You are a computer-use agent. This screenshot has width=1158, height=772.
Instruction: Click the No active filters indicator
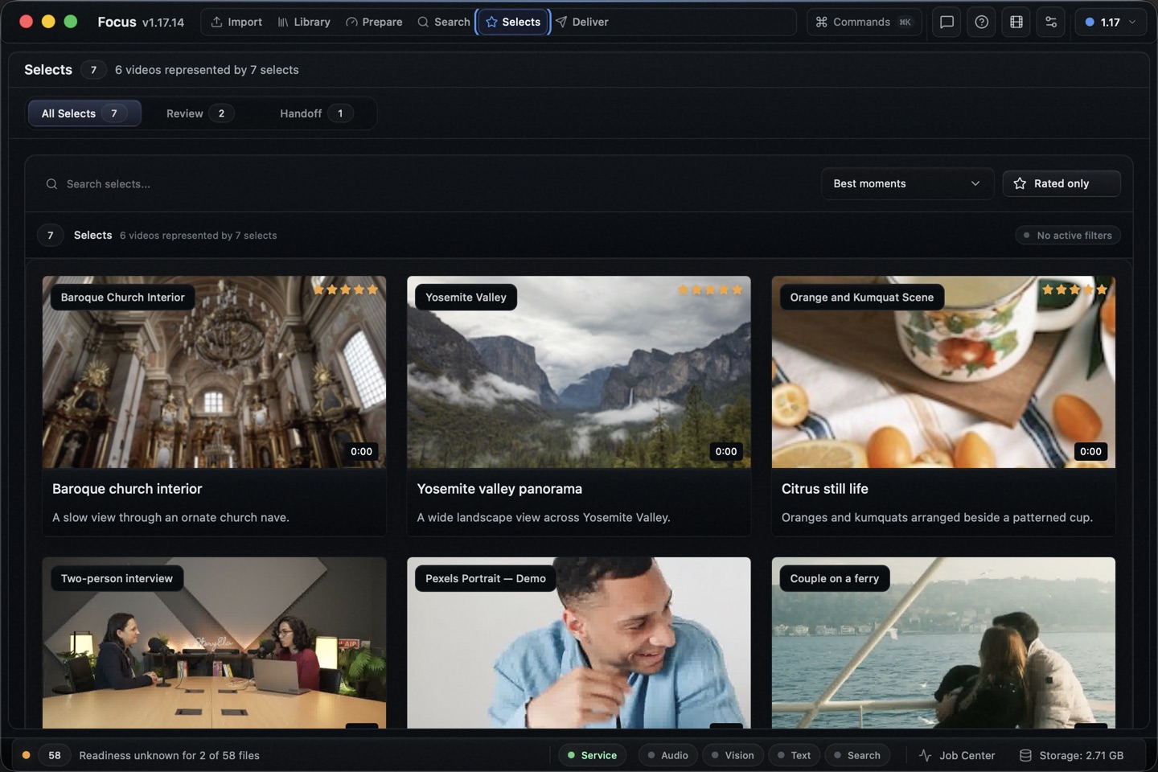(1067, 236)
